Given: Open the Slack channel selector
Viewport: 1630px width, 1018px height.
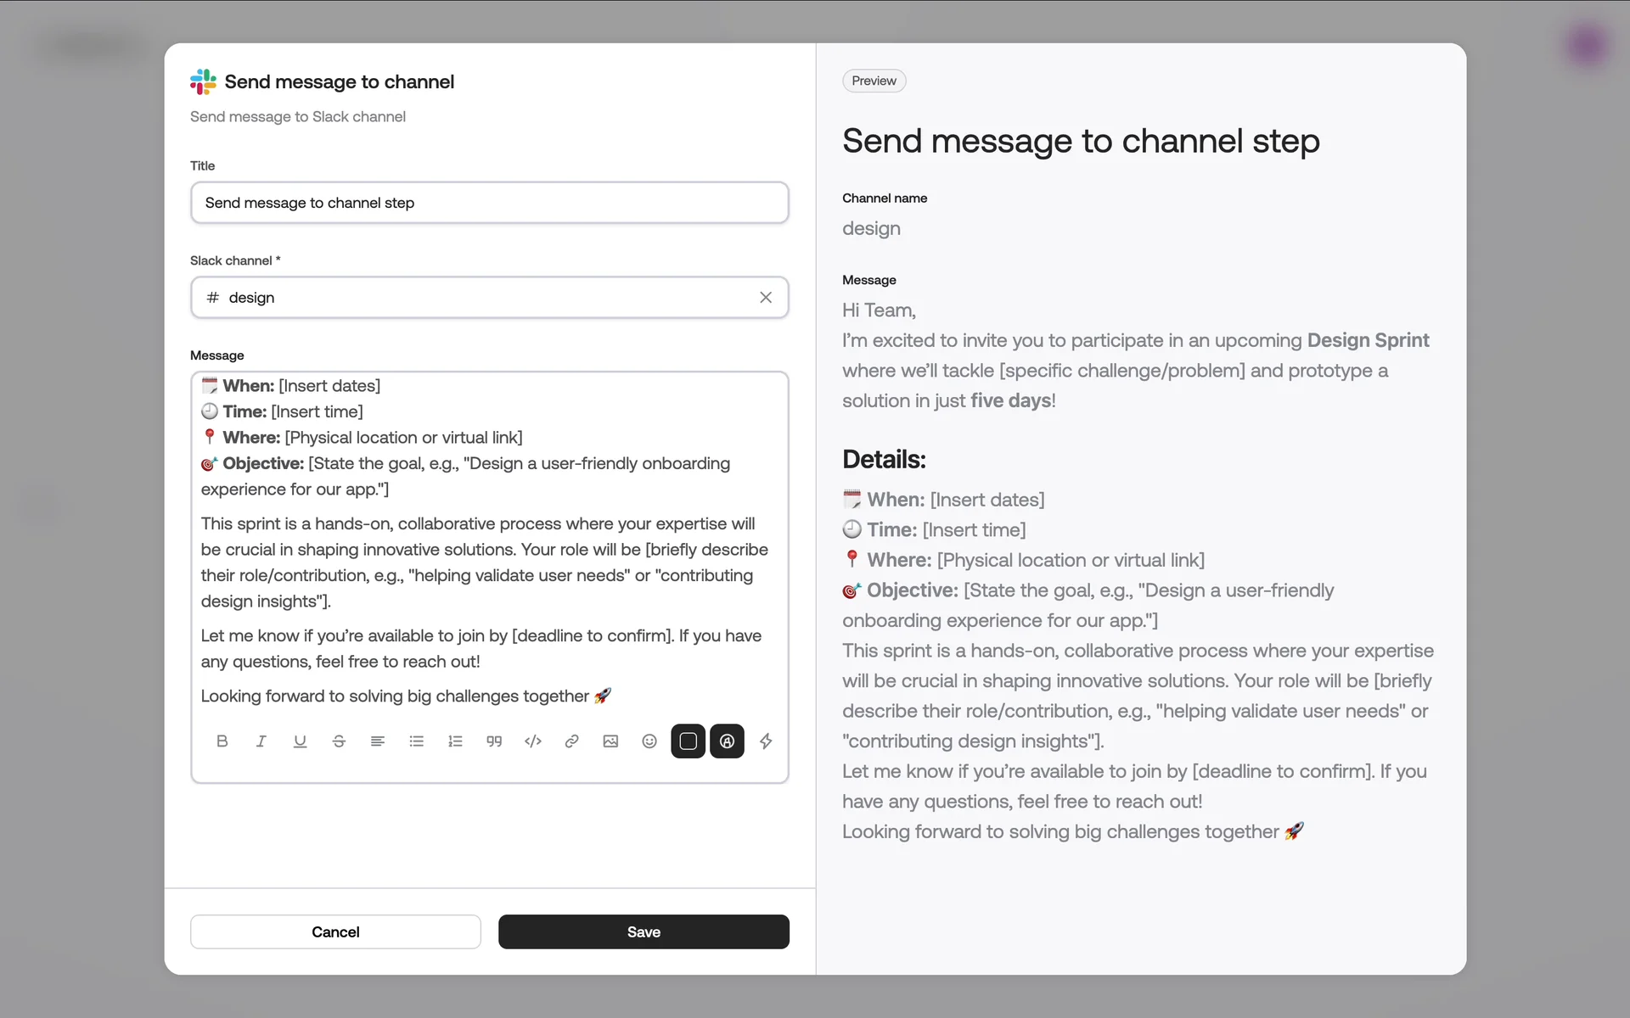Looking at the screenshot, I should pos(475,297).
